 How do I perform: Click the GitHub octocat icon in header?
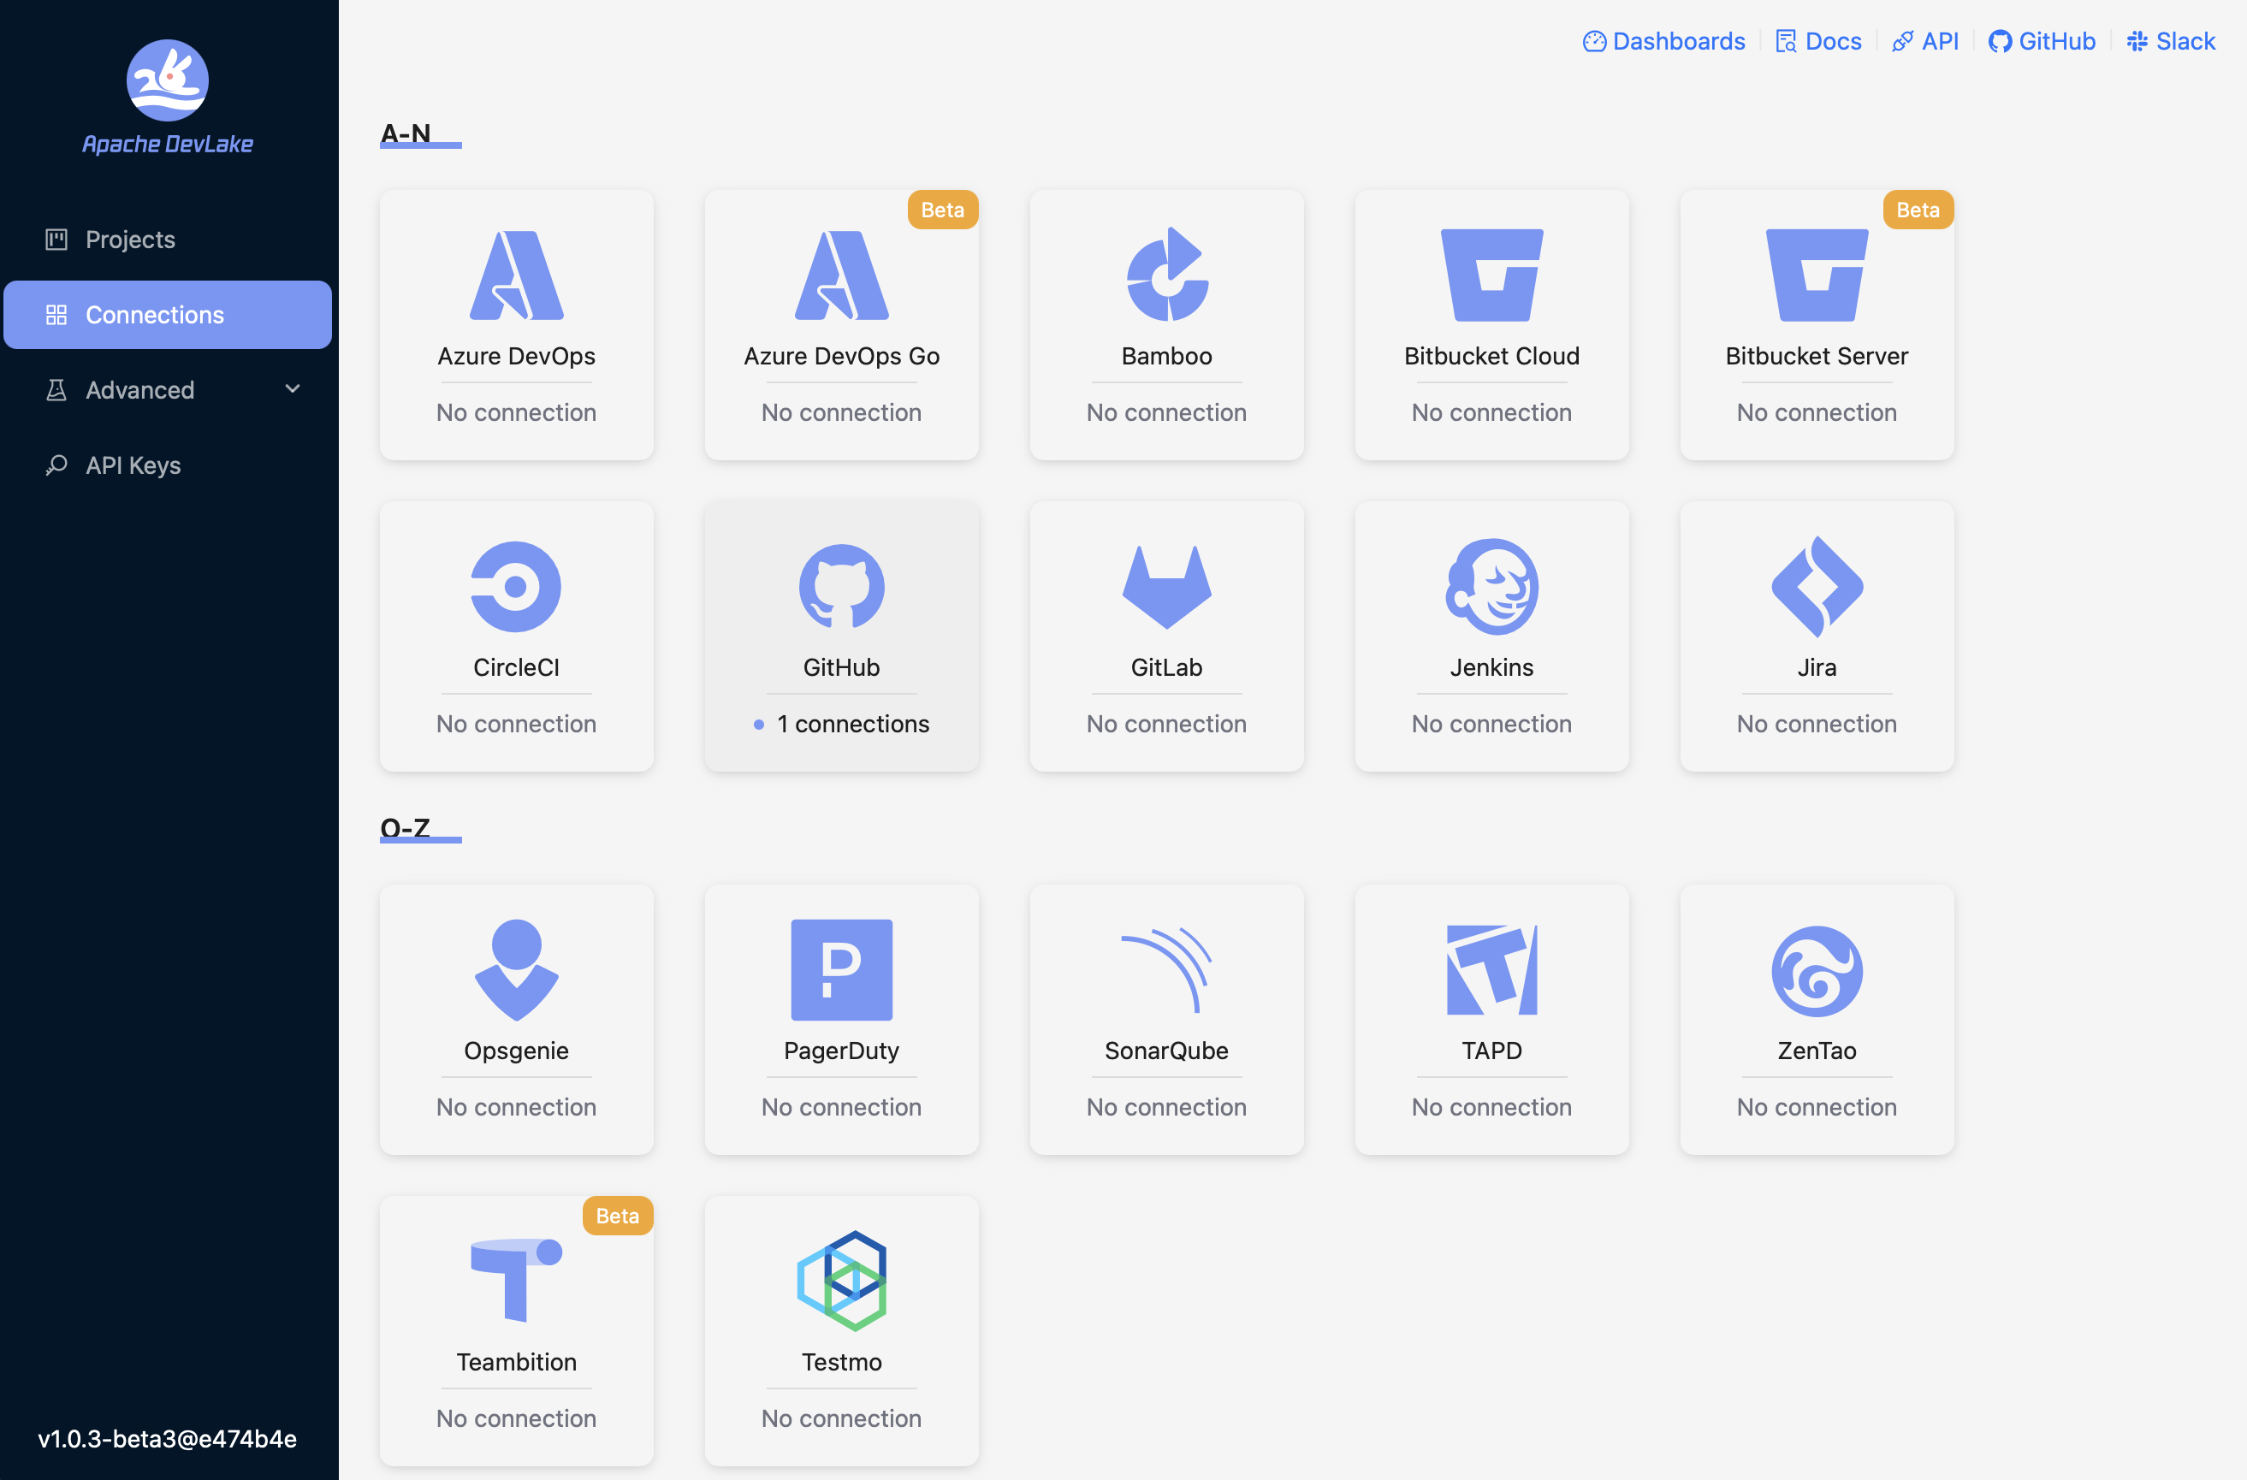coord(2000,42)
